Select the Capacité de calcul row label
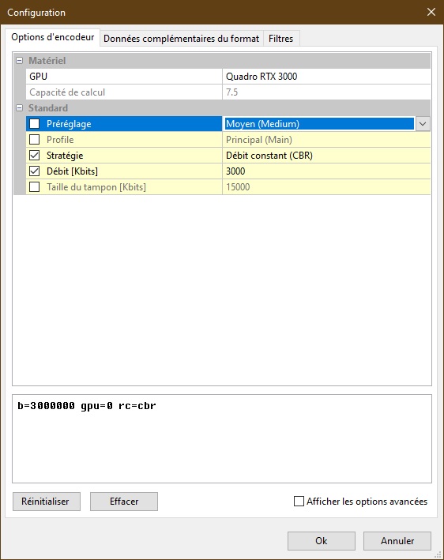The width and height of the screenshot is (444, 560). pyautogui.click(x=67, y=92)
